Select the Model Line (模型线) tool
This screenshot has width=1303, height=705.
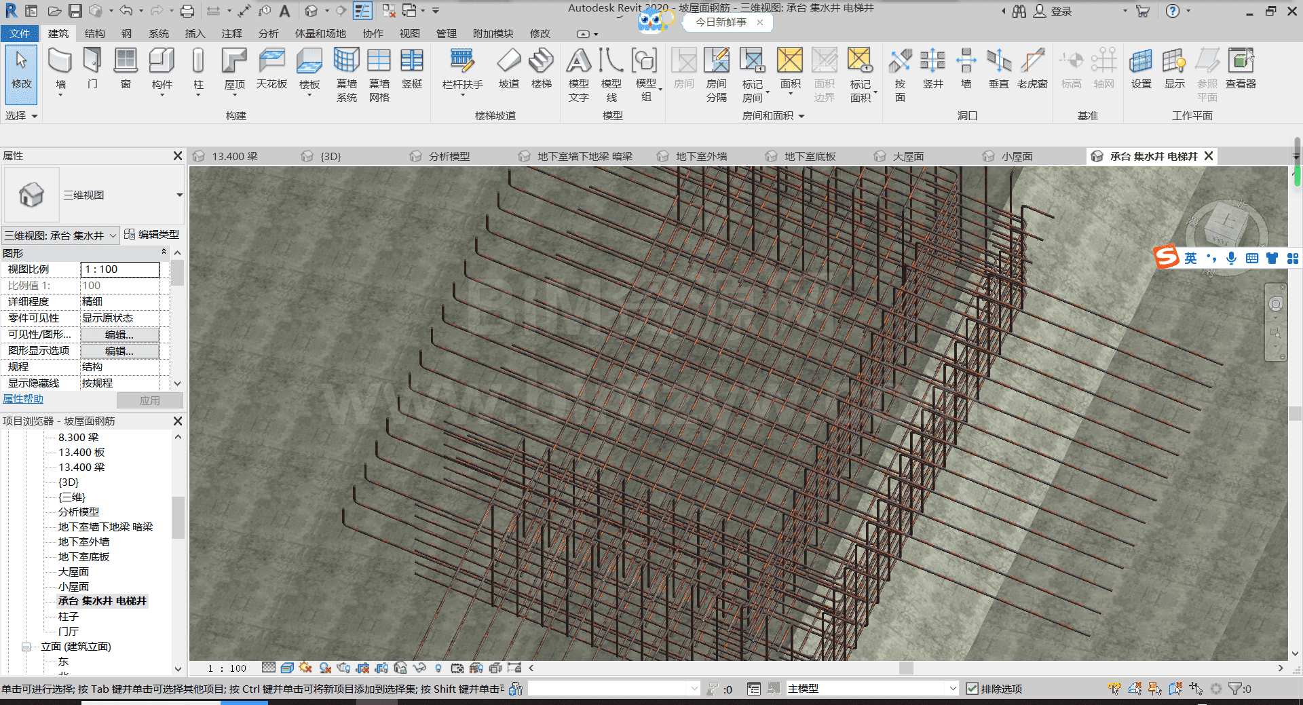click(611, 74)
